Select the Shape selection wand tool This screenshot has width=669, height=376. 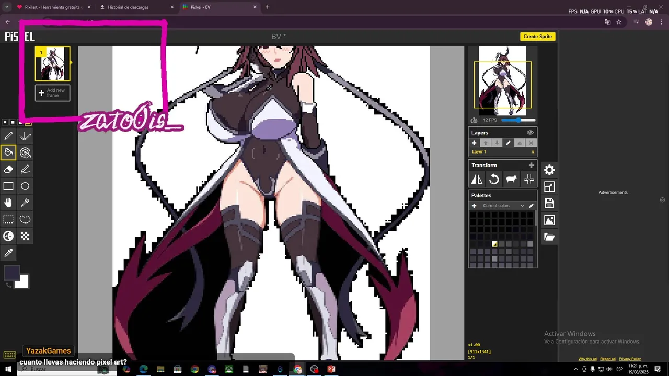pyautogui.click(x=25, y=203)
